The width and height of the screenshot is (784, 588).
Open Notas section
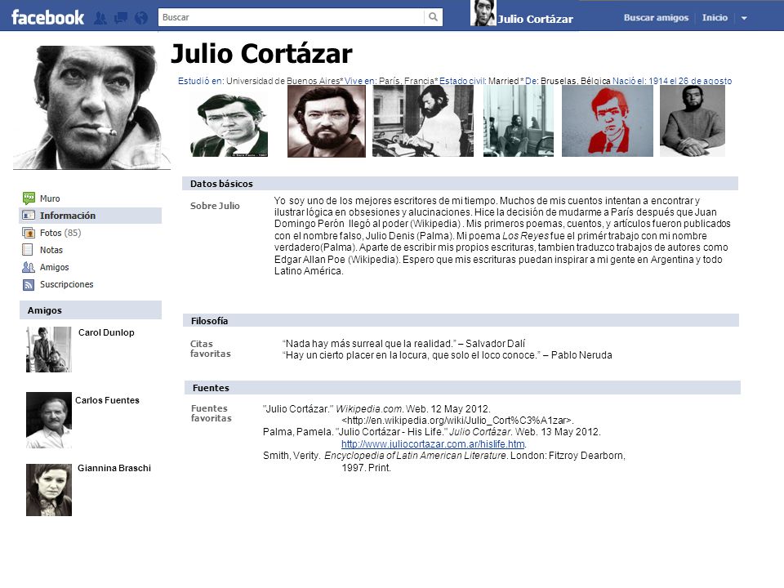pos(51,250)
